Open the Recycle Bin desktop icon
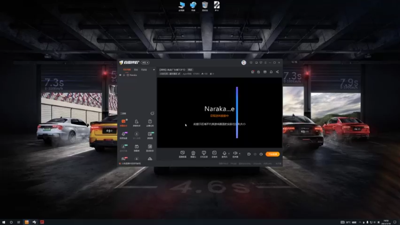400x225 pixels. coord(205,6)
